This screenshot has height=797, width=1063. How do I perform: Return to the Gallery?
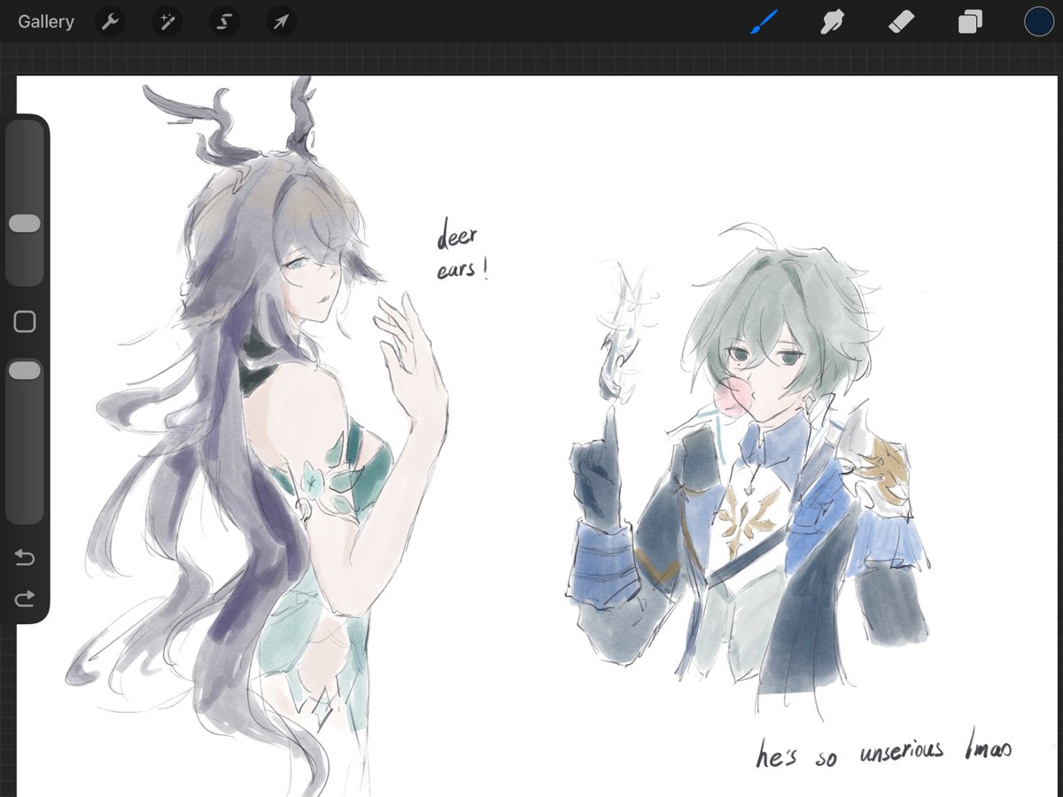46,21
